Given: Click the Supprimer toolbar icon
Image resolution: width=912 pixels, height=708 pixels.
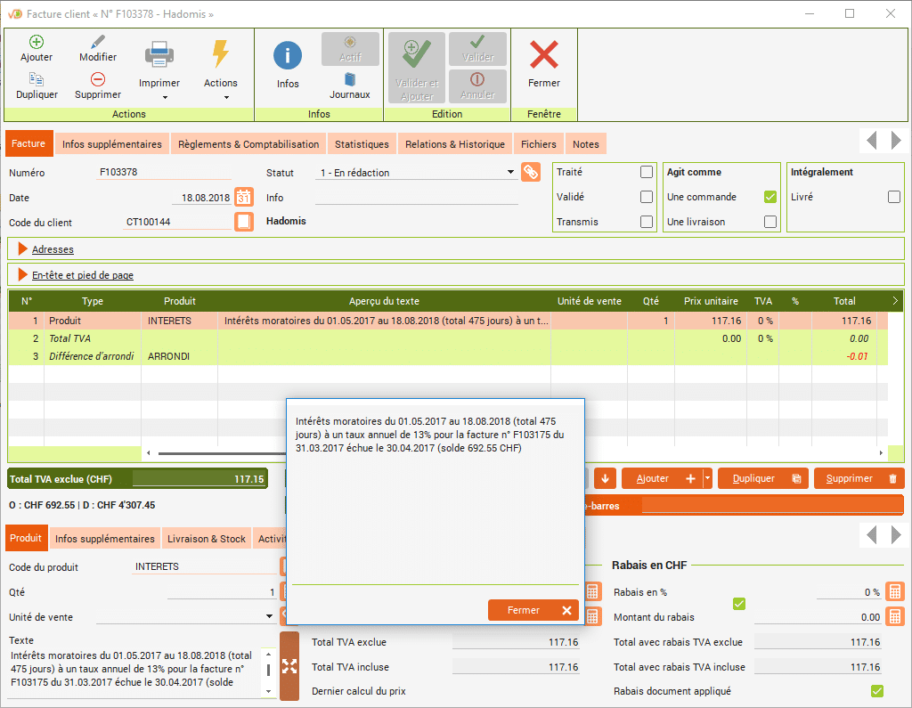Looking at the screenshot, I should [x=98, y=80].
